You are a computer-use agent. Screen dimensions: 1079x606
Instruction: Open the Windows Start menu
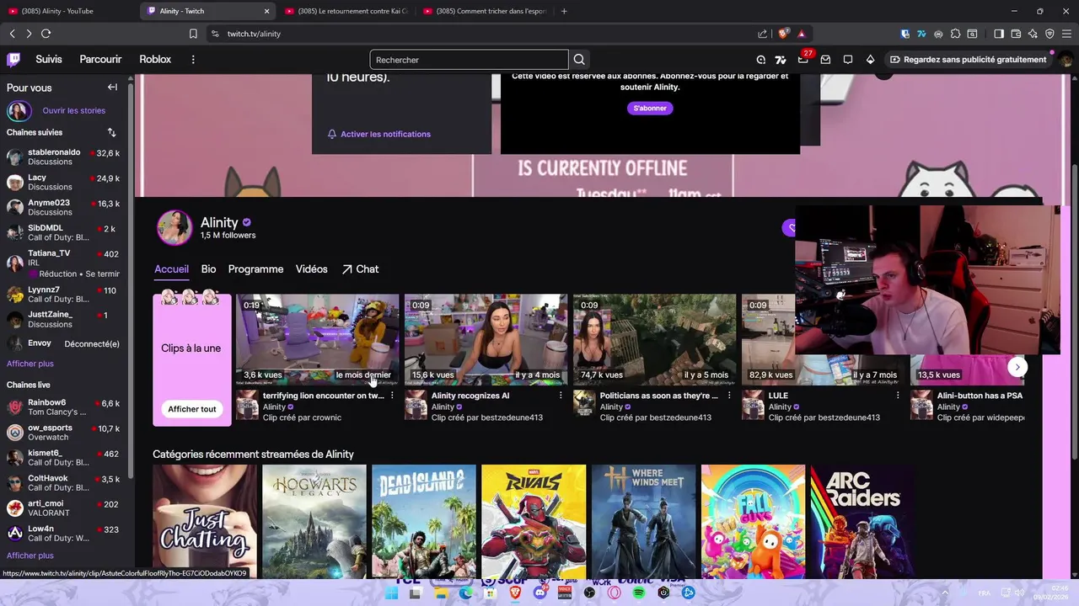point(391,593)
